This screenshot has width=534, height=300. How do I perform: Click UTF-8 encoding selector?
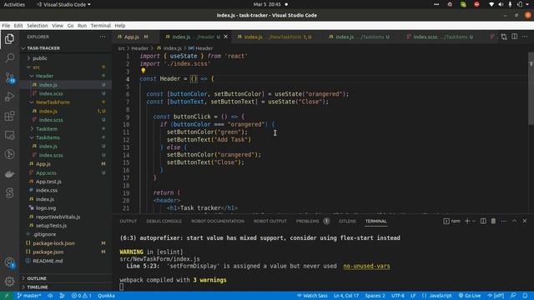tap(397, 296)
